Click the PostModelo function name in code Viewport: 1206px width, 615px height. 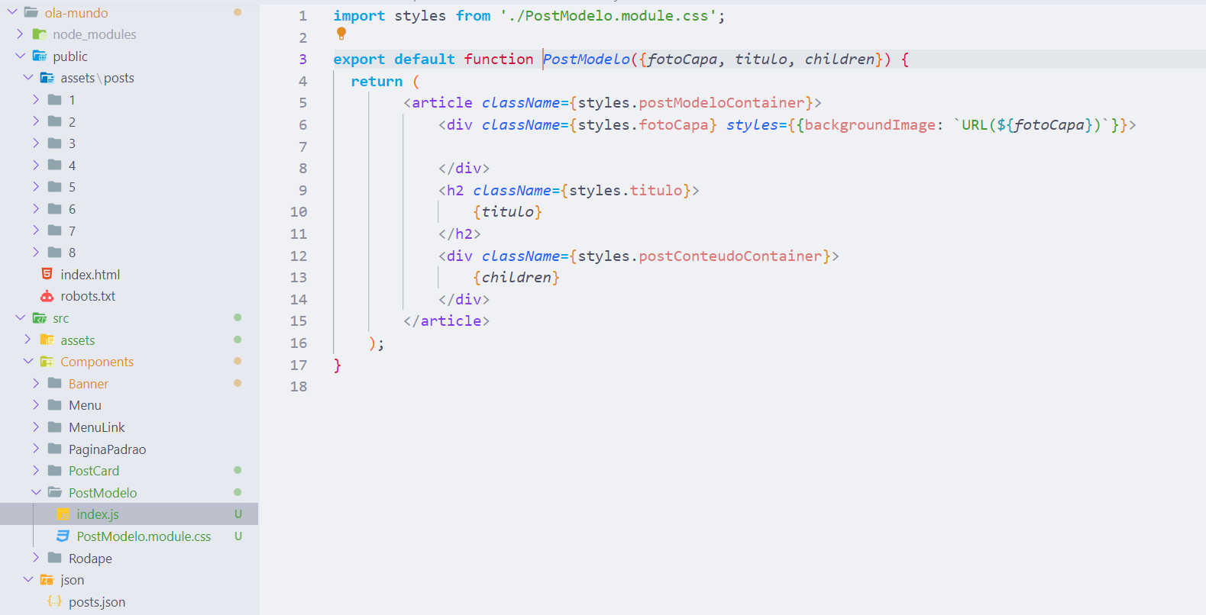click(x=587, y=60)
